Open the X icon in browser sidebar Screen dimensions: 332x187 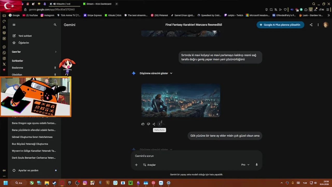[x=4, y=64]
